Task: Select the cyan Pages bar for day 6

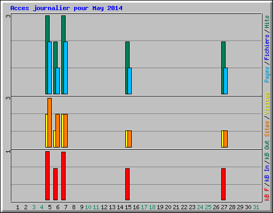Action: click(58, 81)
